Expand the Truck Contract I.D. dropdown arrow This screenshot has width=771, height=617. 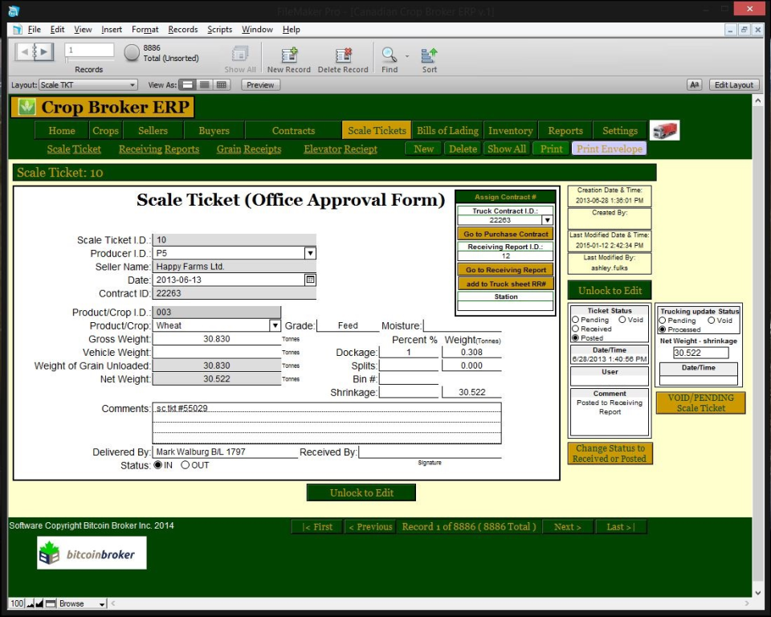(547, 220)
